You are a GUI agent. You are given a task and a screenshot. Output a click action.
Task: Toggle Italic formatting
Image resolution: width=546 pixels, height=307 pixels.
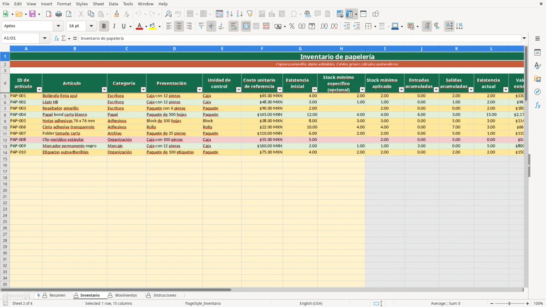[x=114, y=26]
